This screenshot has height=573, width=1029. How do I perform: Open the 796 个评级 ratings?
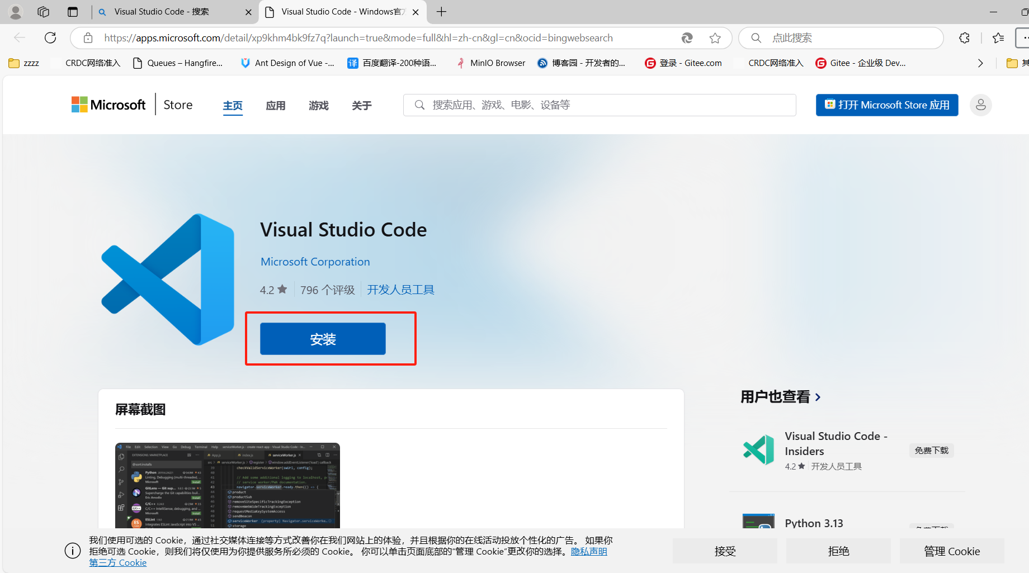[x=328, y=290]
